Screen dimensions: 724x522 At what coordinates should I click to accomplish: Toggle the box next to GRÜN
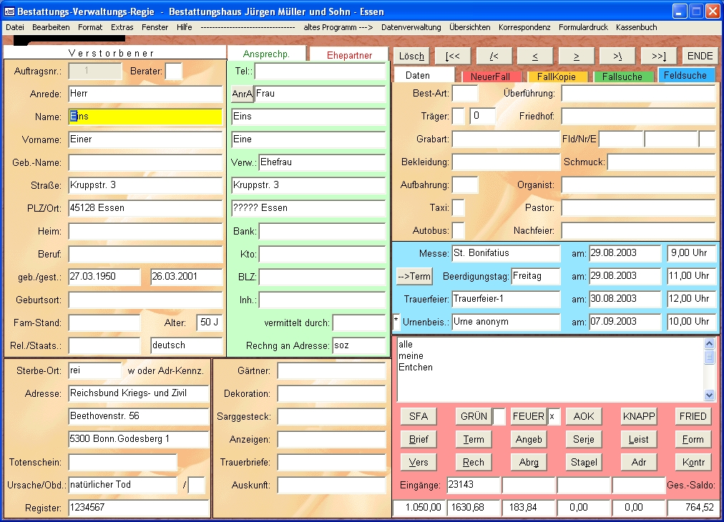pos(499,416)
